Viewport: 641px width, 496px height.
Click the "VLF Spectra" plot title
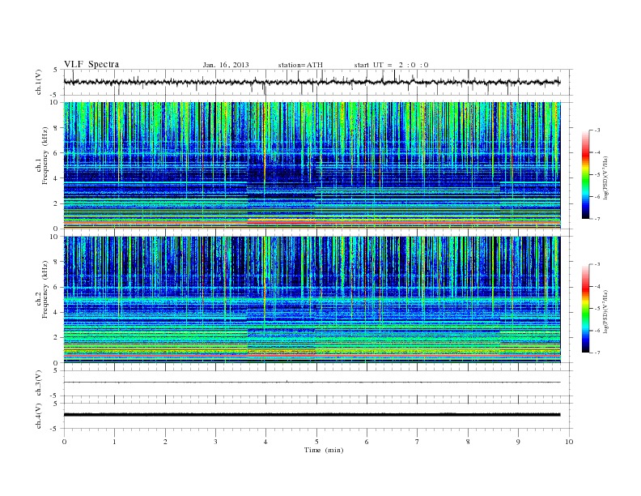click(x=91, y=64)
